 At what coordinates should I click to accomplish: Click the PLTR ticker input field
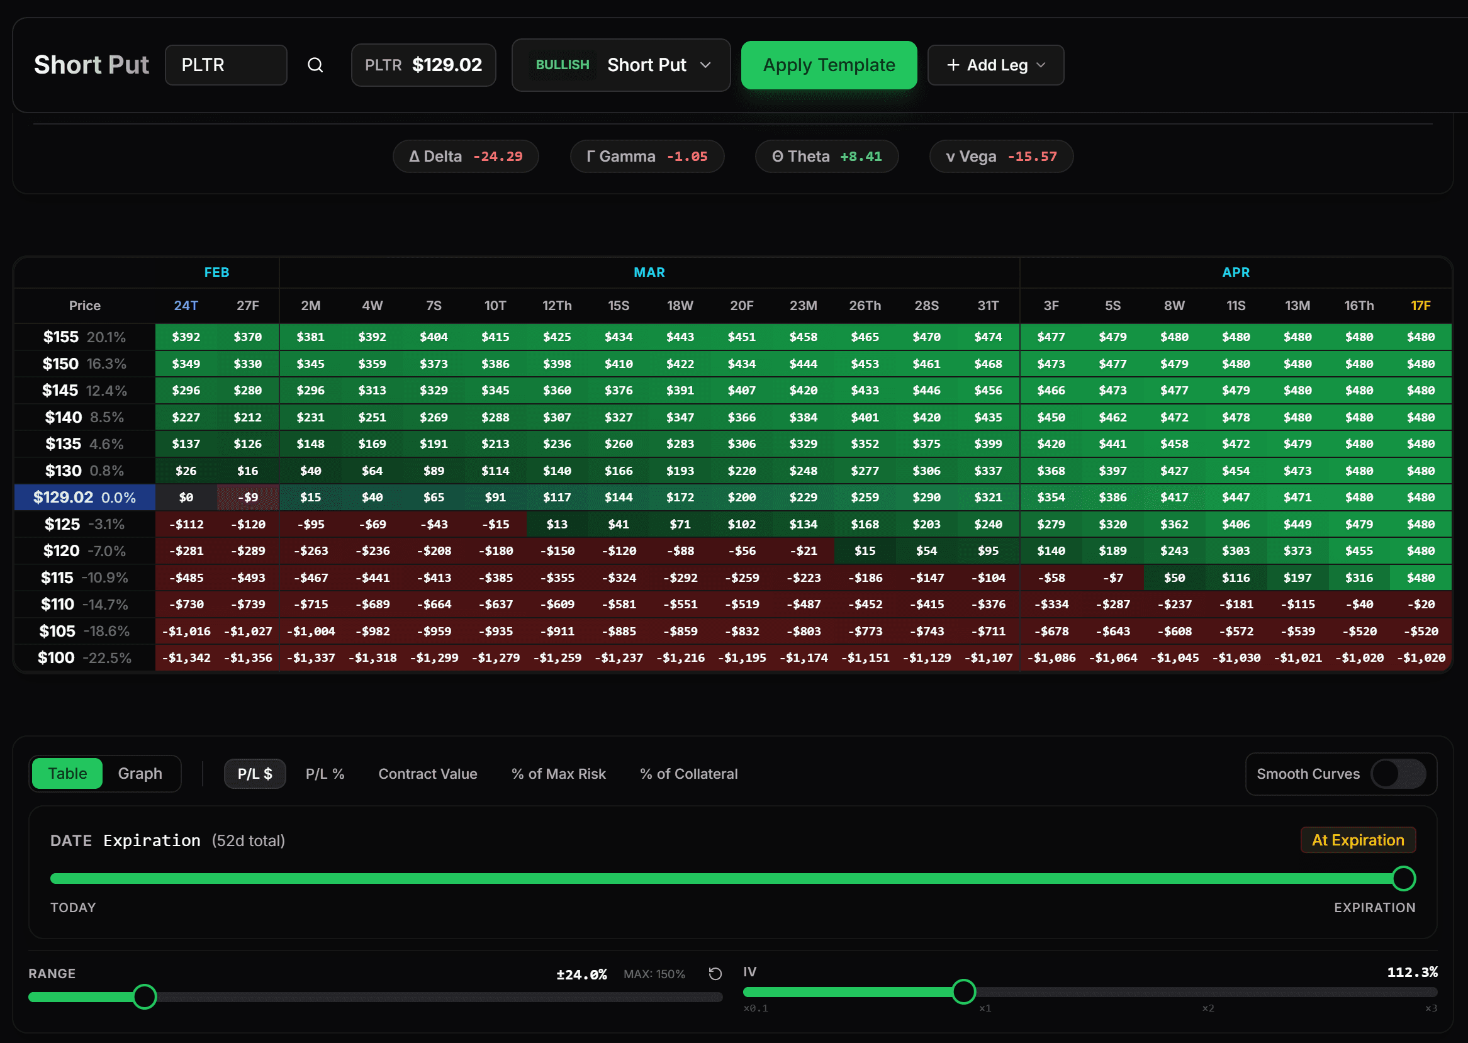pyautogui.click(x=225, y=65)
